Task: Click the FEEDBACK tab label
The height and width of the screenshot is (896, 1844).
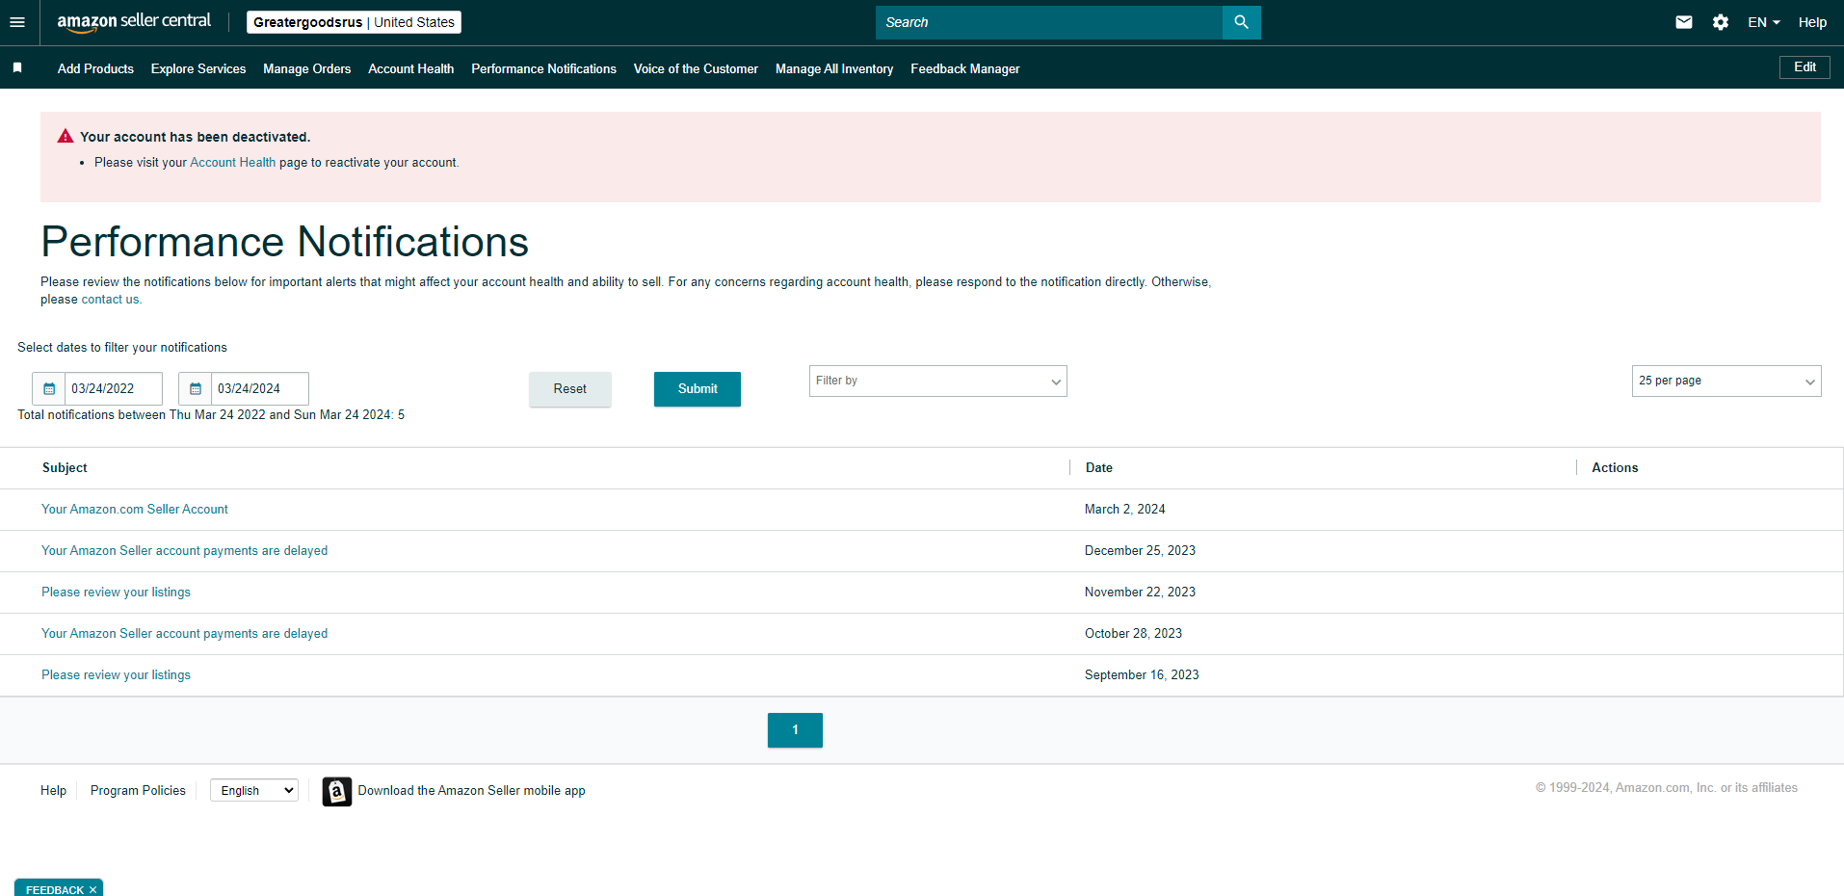Action: (55, 889)
